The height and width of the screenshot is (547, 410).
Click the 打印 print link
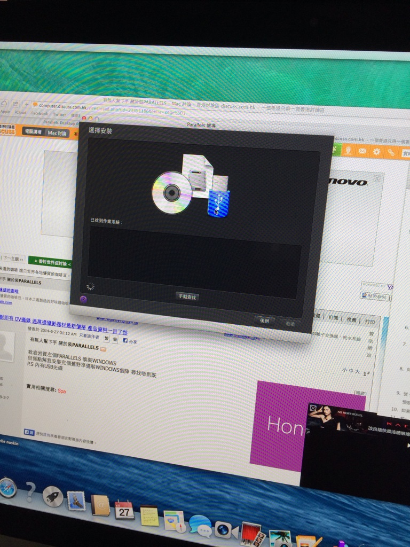pyautogui.click(x=370, y=321)
